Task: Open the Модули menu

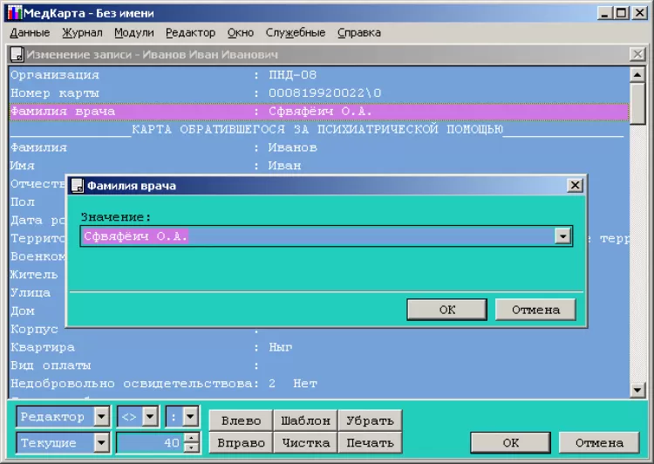Action: pyautogui.click(x=134, y=32)
